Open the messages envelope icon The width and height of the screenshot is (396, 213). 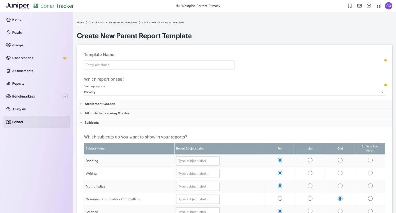click(359, 6)
